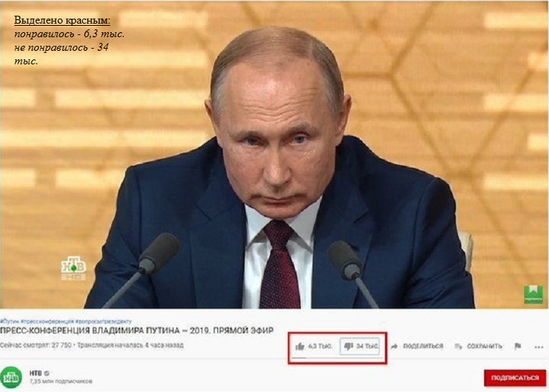
Task: Click the NTV channel avatar
Action: [x=11, y=377]
